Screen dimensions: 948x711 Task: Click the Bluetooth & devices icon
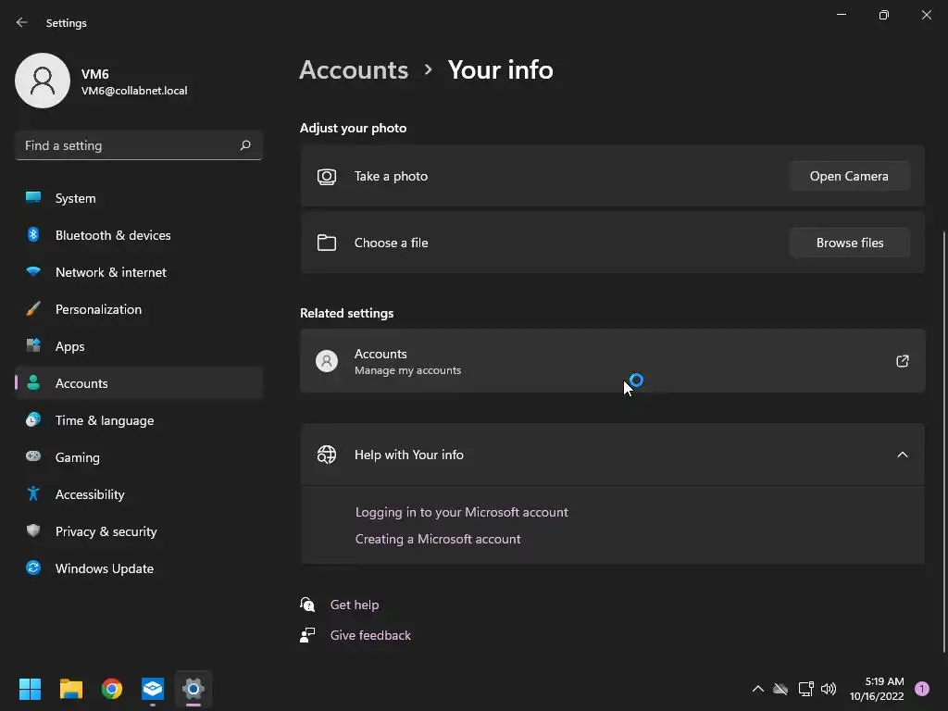[33, 235]
